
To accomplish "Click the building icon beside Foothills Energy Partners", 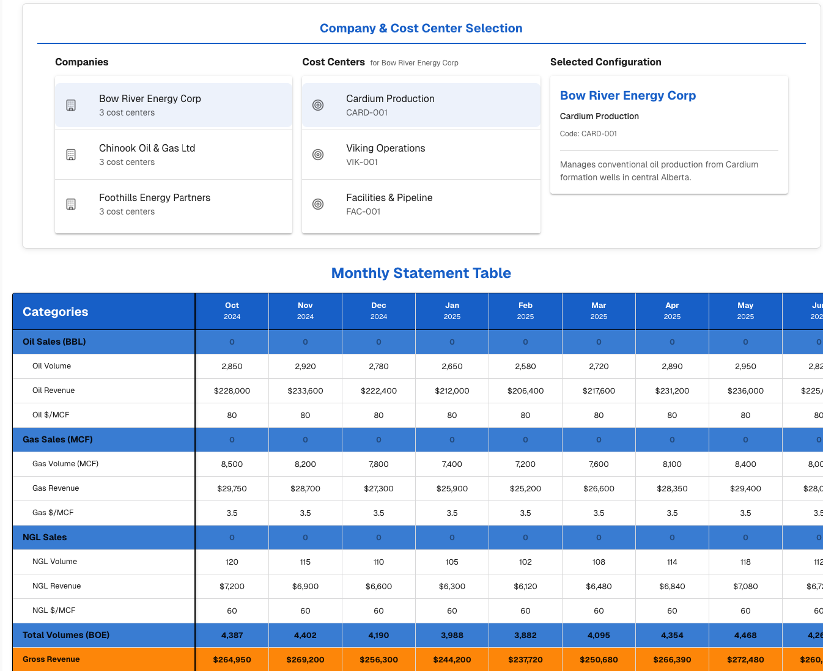I will click(71, 204).
